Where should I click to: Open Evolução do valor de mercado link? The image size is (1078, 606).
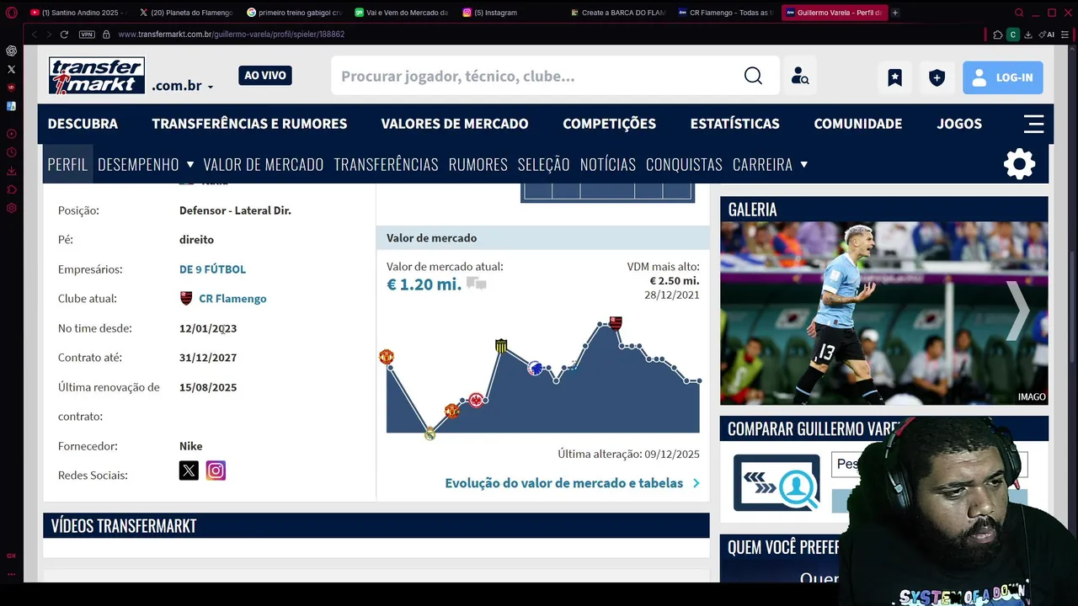(572, 483)
